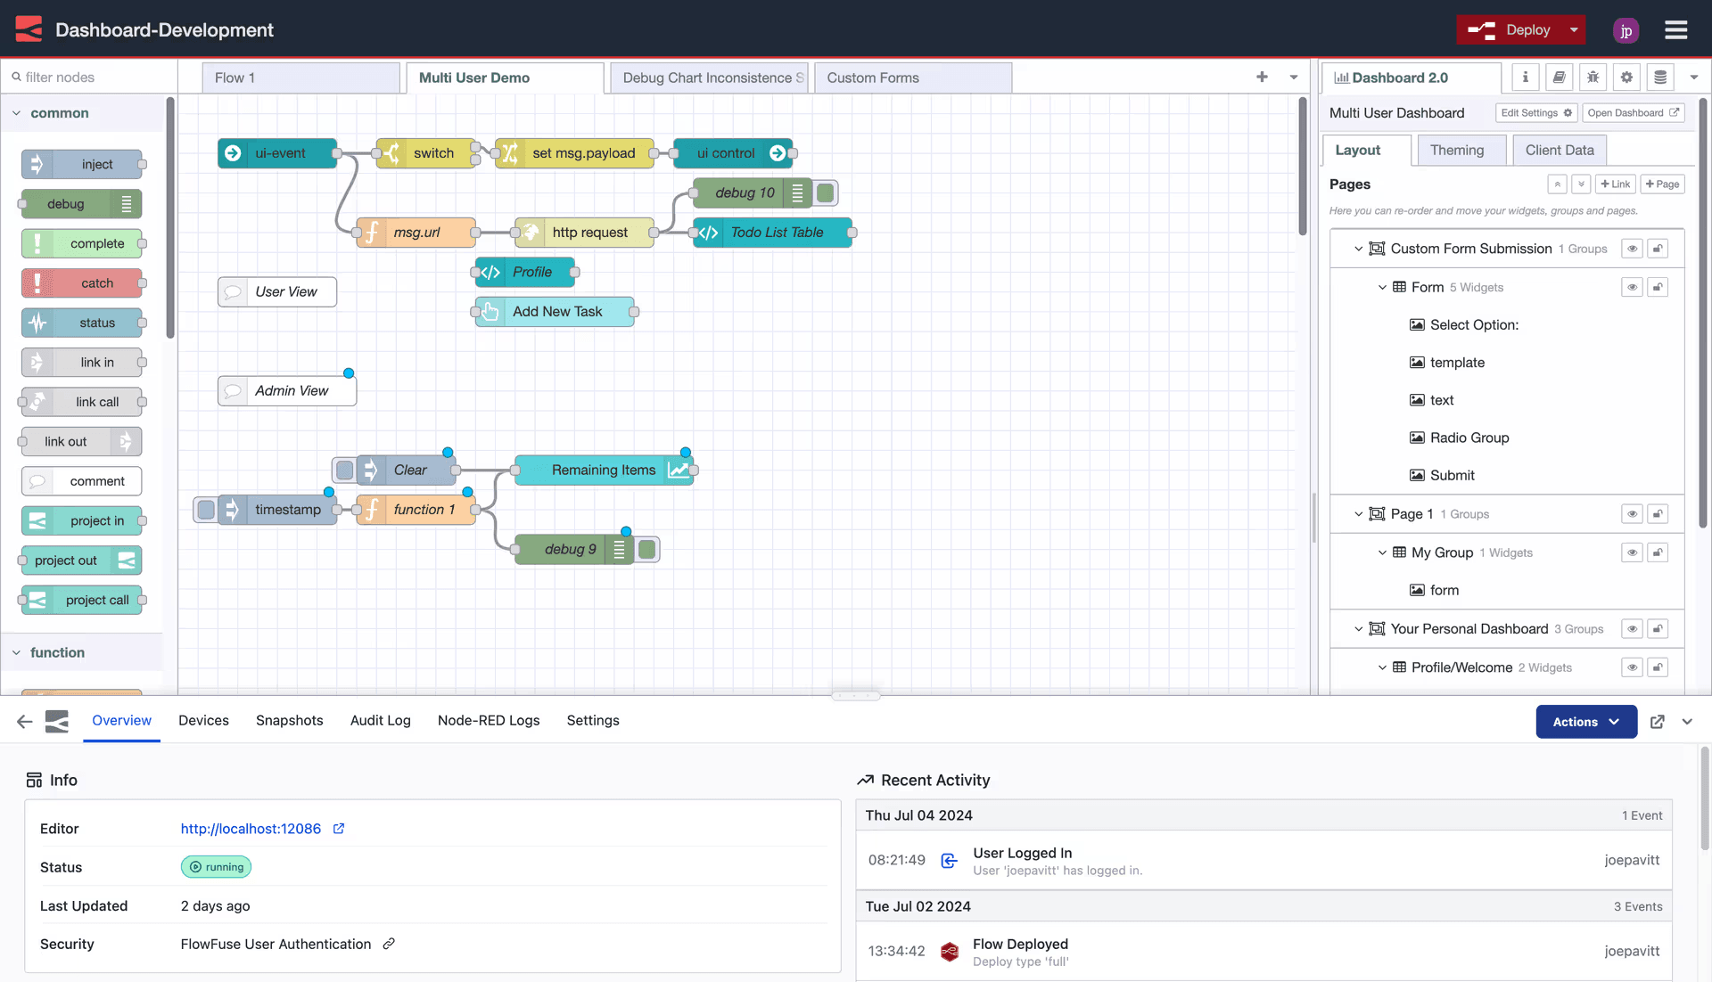Open the editor link http://localhost:12086
This screenshot has height=982, width=1712.
tap(251, 829)
